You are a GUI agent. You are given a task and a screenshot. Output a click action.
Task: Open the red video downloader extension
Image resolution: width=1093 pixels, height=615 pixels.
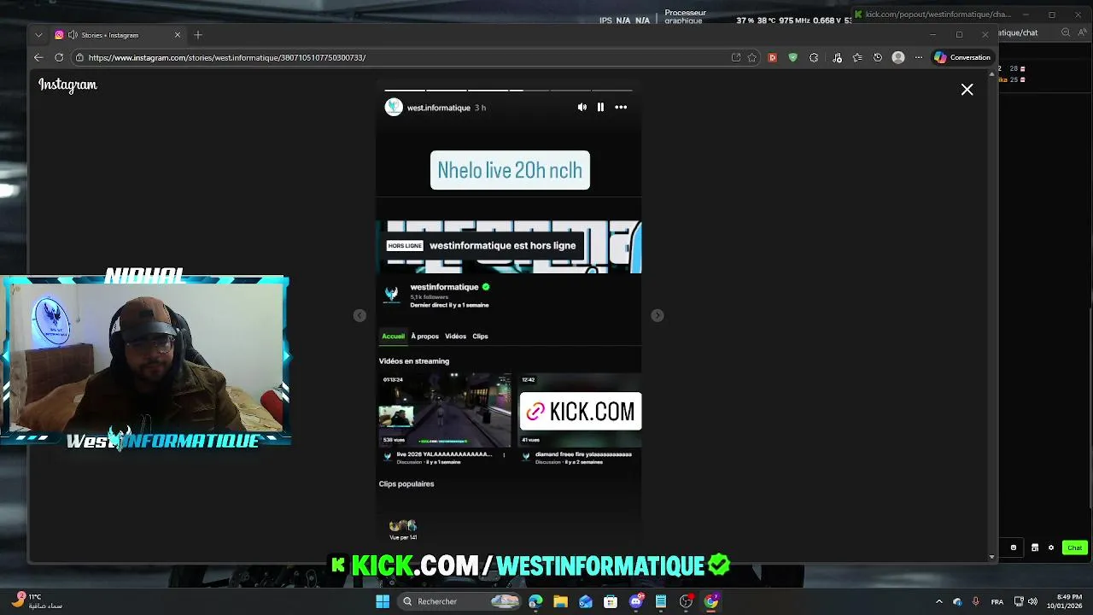point(773,57)
